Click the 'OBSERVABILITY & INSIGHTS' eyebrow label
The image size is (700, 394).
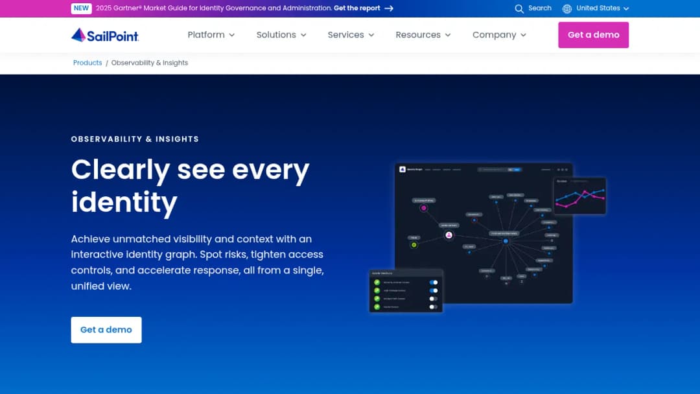[x=135, y=139]
